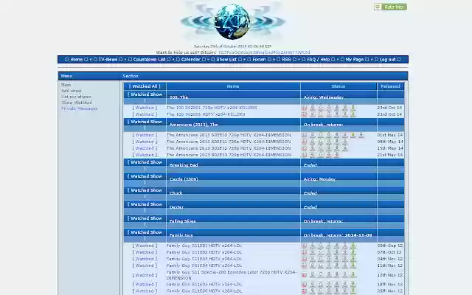472x295 pixels.
Task: Click the green download icon in Family Guy S11E04 row
Action: pyautogui.click(x=353, y=265)
